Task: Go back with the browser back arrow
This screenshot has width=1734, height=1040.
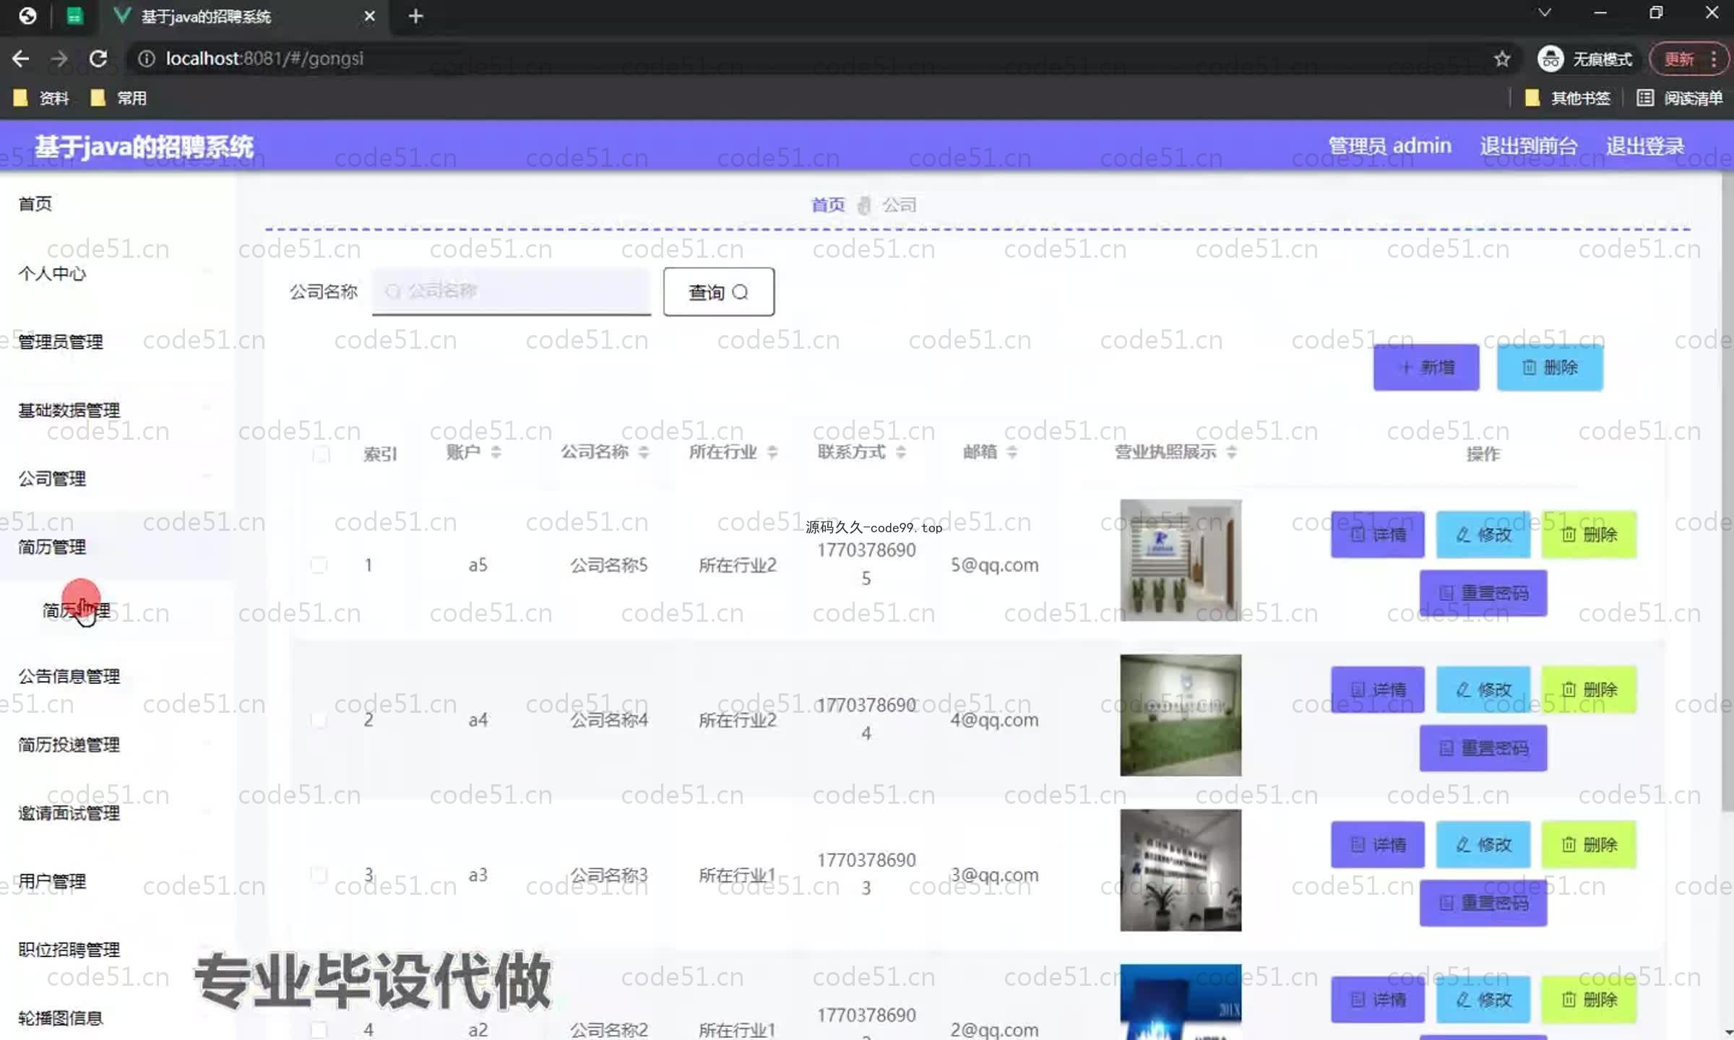Action: click(20, 58)
